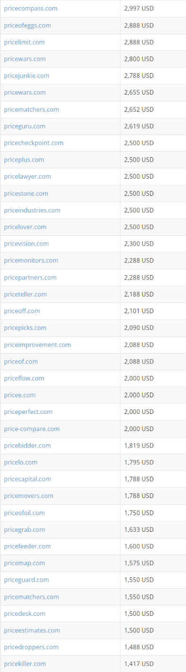Select pricecapital.com link

(27, 479)
